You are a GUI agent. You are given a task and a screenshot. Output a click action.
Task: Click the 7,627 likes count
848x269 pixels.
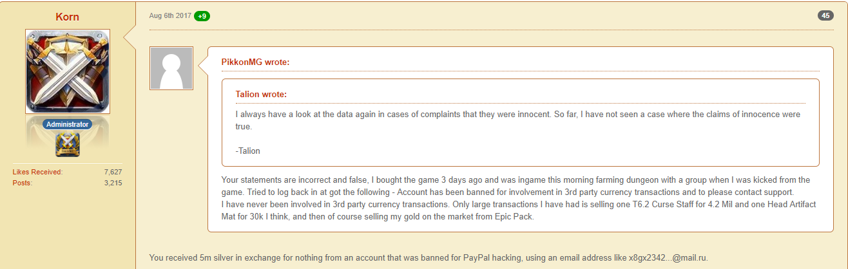[112, 172]
